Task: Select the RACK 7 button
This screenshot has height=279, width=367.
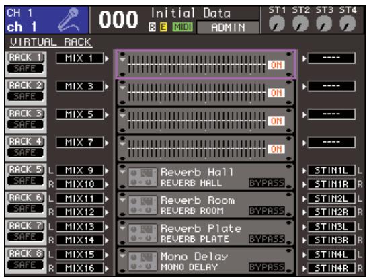Action: [26, 226]
